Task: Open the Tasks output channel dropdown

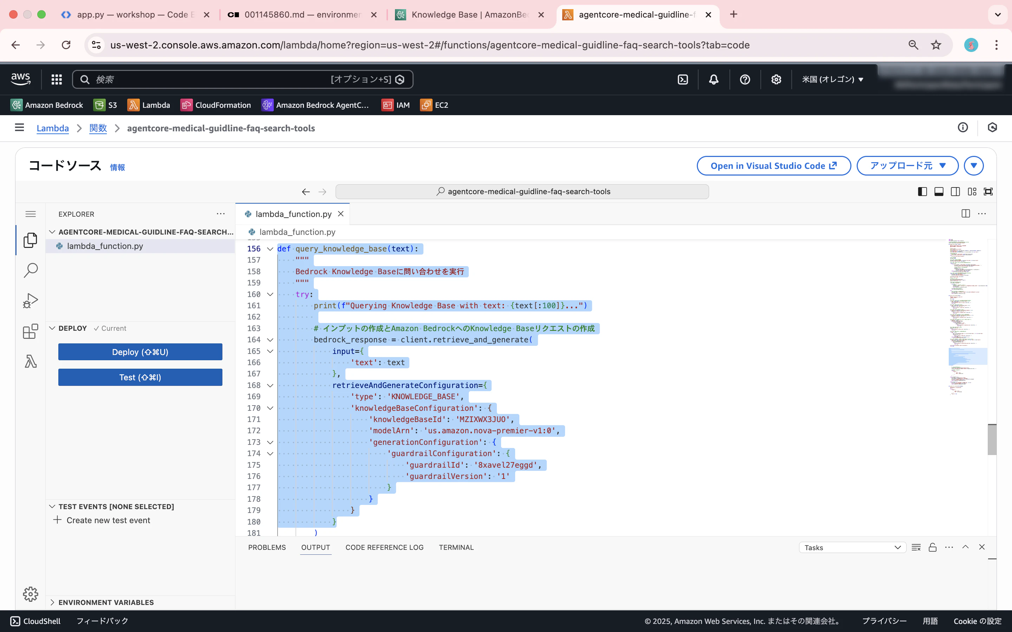Action: point(852,548)
